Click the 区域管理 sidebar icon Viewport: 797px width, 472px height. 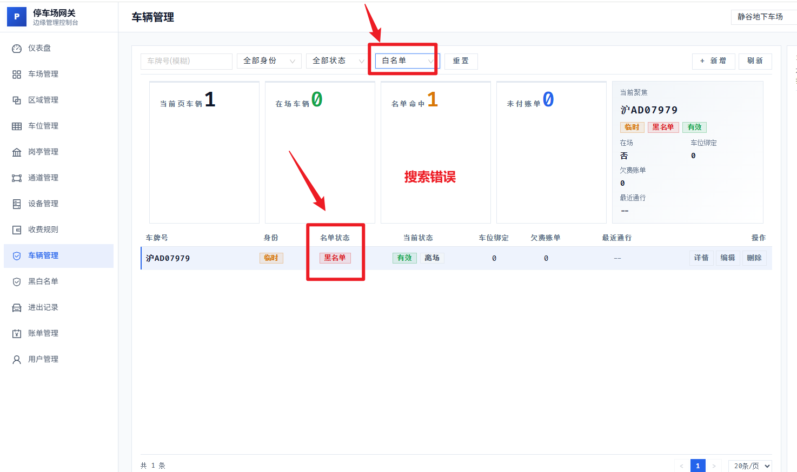click(x=17, y=100)
